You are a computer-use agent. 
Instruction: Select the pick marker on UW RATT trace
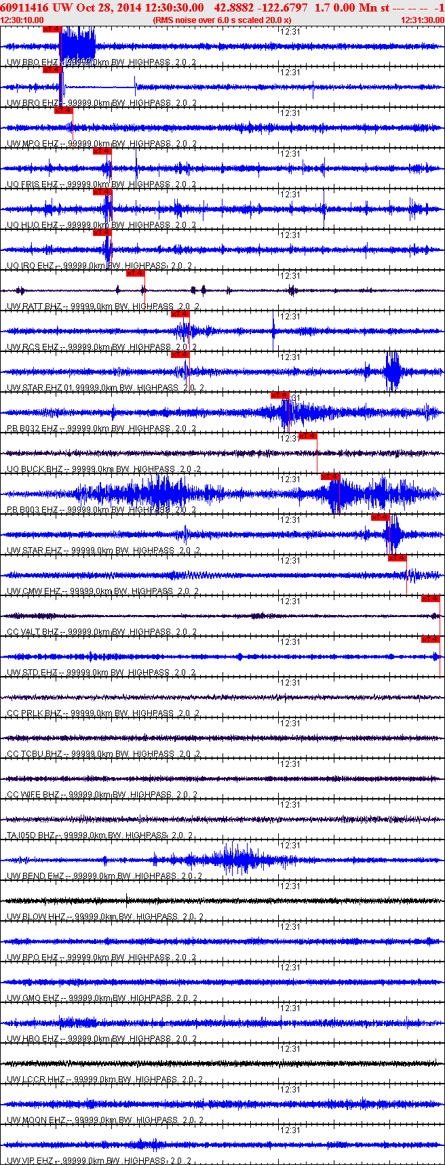point(135,273)
